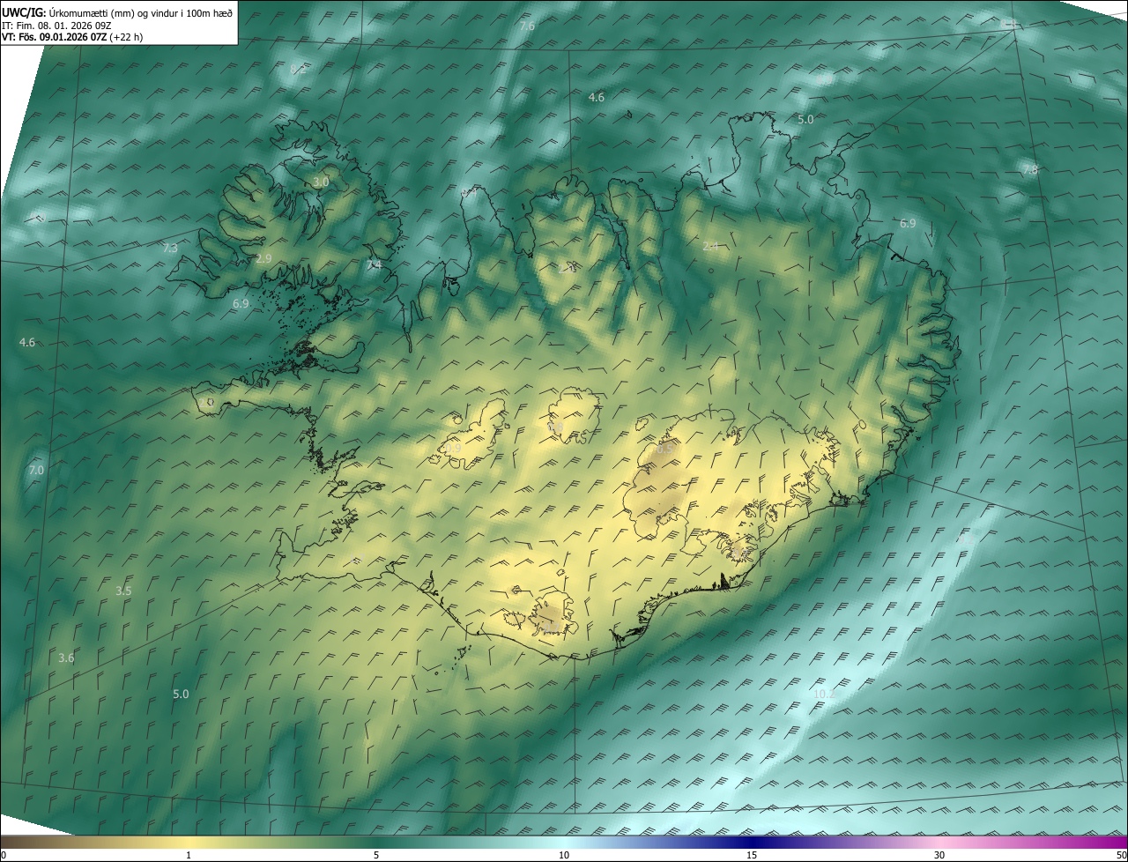Click the 7.6 precipitation value label

[x=527, y=26]
